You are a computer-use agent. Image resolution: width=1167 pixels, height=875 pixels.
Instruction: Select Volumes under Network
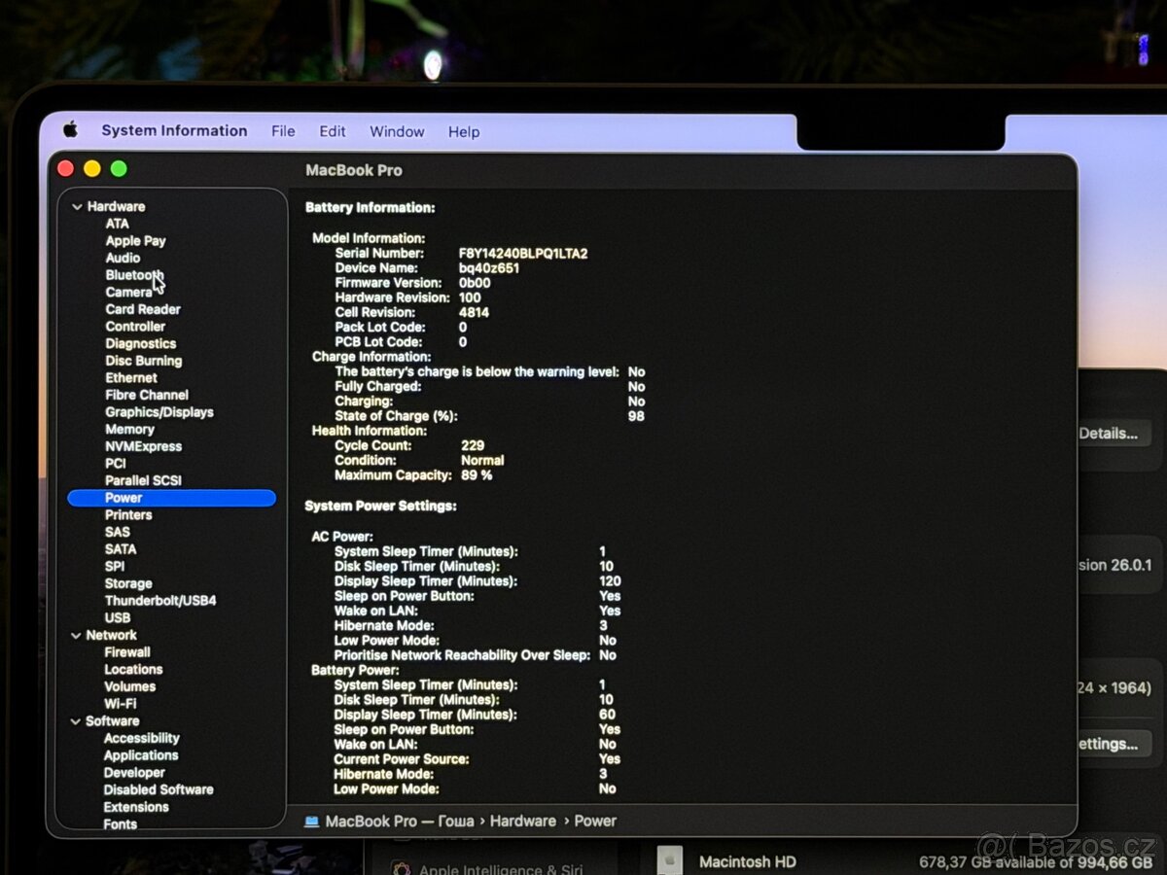coord(129,686)
